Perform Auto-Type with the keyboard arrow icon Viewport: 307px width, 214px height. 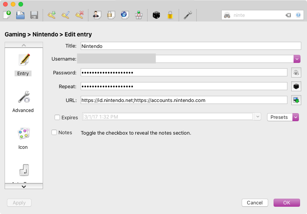tap(139, 15)
